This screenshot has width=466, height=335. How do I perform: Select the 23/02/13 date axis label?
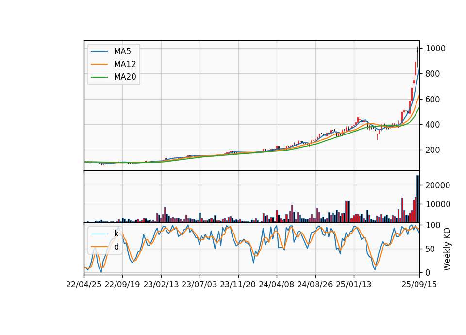pyautogui.click(x=161, y=285)
